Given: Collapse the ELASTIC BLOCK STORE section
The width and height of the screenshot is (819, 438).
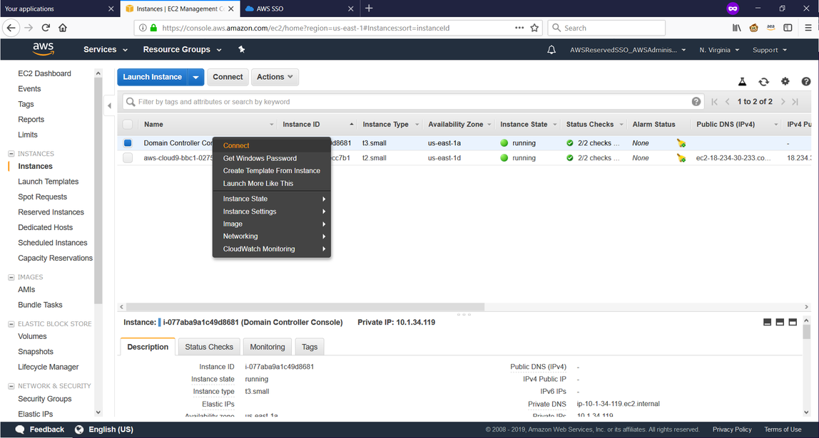Looking at the screenshot, I should click(11, 324).
